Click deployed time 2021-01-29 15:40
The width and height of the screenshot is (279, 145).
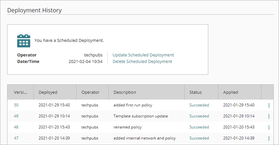point(54,105)
